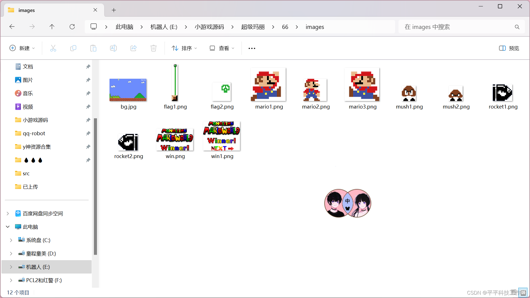Select the win1.png file
The width and height of the screenshot is (530, 298).
click(222, 140)
